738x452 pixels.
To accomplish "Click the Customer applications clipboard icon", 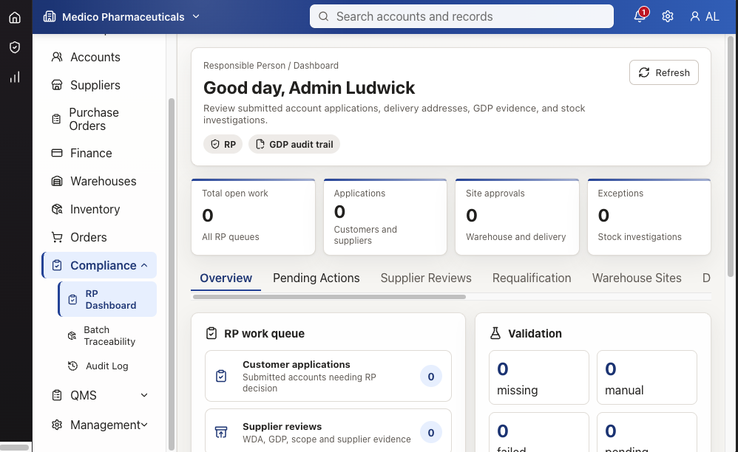I will coord(221,376).
